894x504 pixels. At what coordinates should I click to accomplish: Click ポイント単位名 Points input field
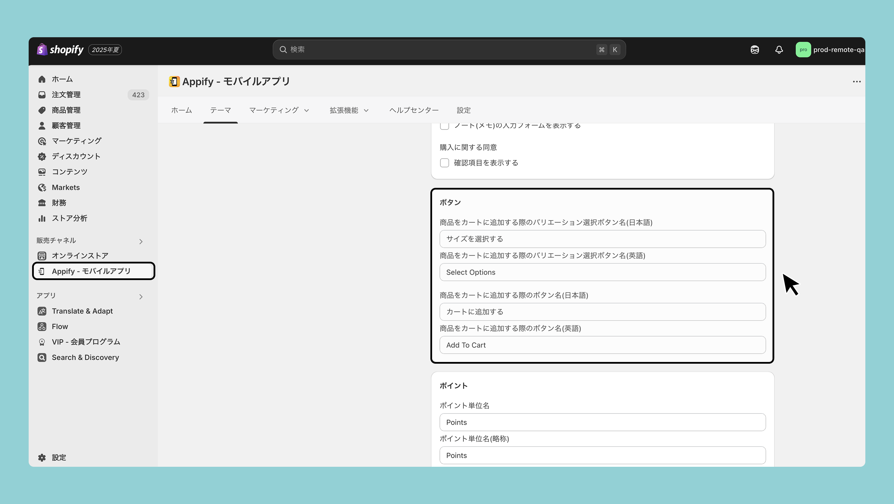pos(603,422)
